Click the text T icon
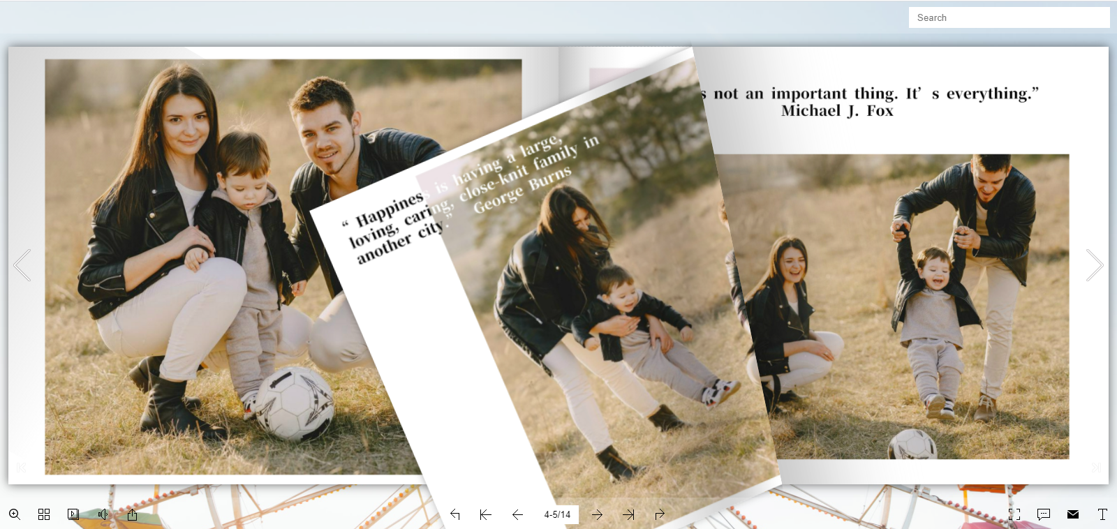Screen dimensions: 1117x529 tap(1102, 514)
